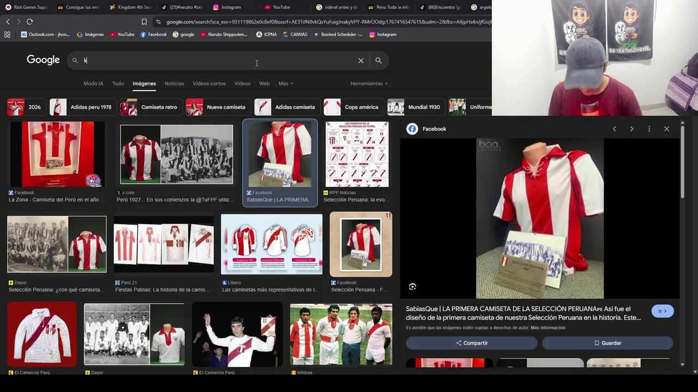
Task: Filter by 2026 chip
Action: tap(26, 107)
